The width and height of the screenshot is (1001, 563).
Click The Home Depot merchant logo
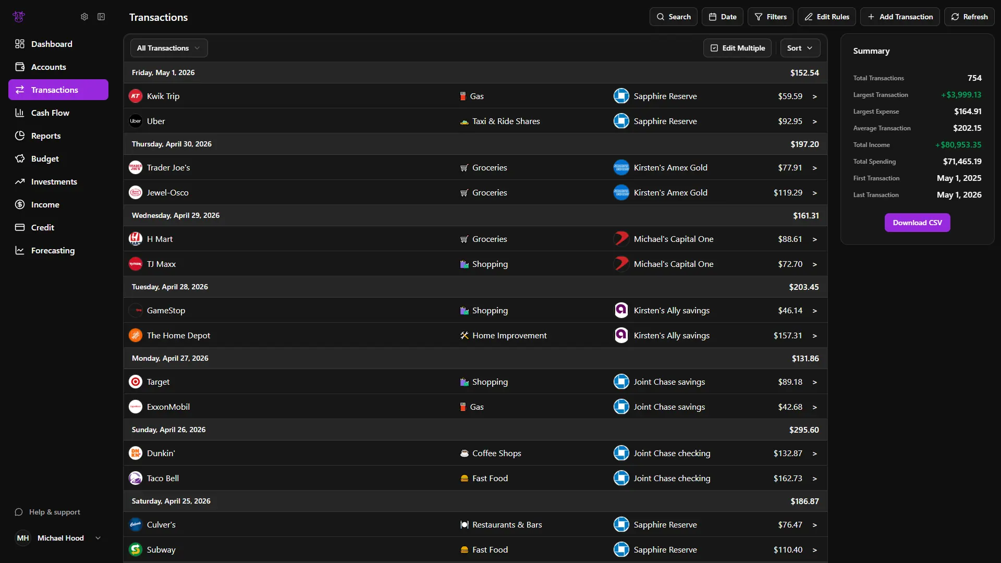click(x=136, y=335)
